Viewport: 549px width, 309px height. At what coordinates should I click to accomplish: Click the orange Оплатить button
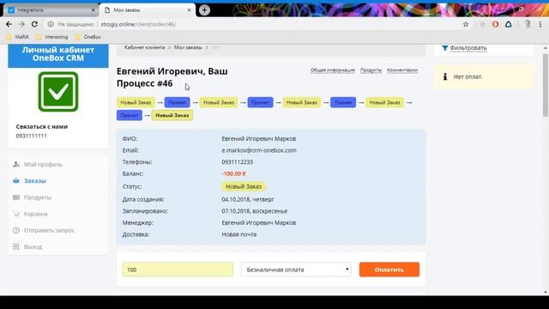coord(389,270)
